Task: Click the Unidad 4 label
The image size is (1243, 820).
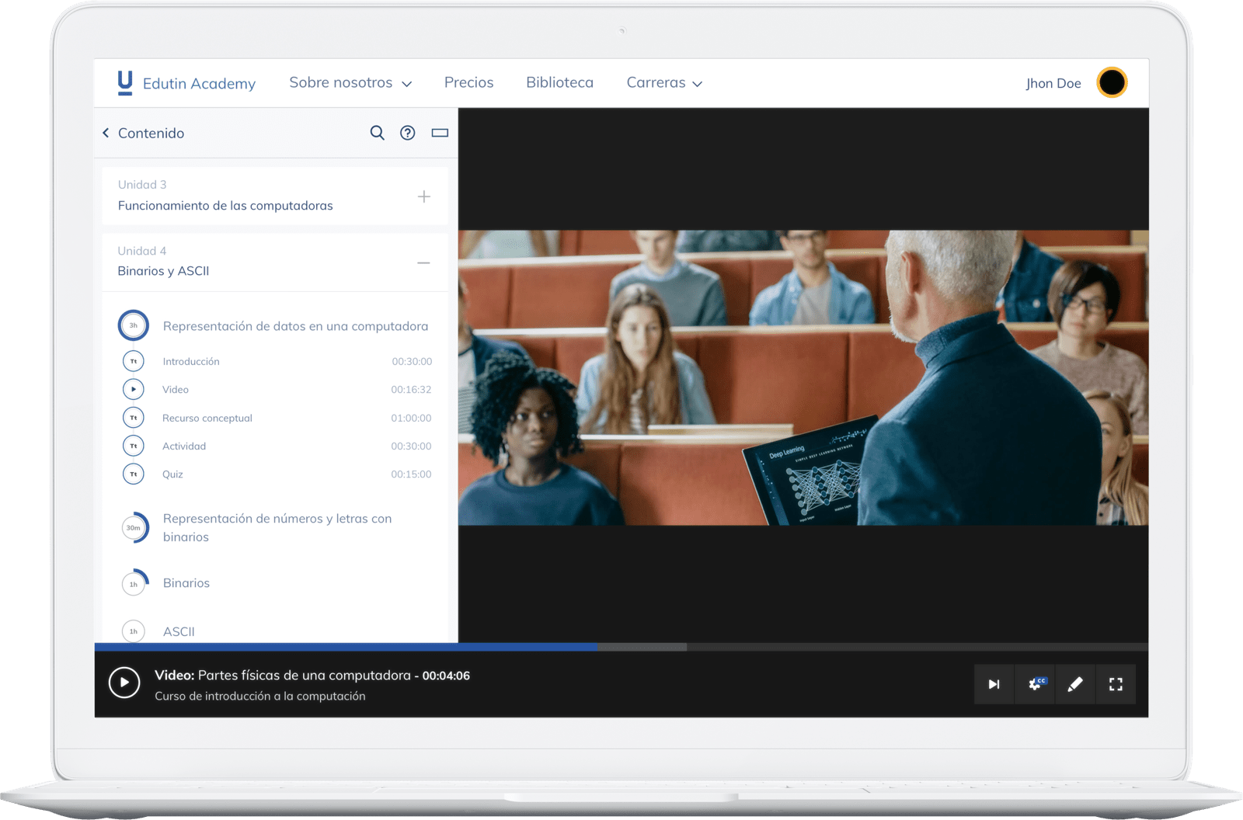Action: pos(142,251)
